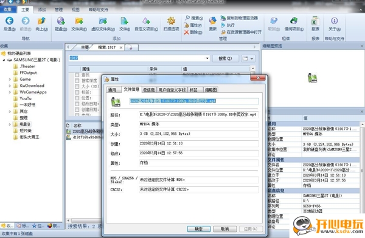This screenshot has height=238, width=365.
Task: Click the 路径 path field
Action: click(198, 115)
